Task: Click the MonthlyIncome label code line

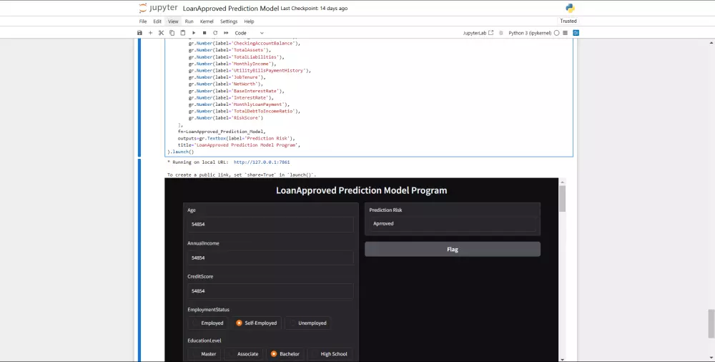Action: (x=232, y=64)
